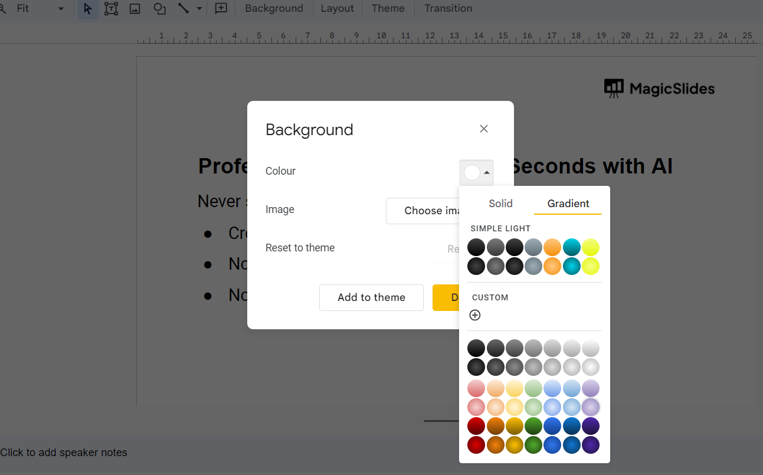Close the Background dialog
The width and height of the screenshot is (763, 475).
(484, 129)
